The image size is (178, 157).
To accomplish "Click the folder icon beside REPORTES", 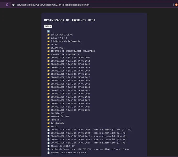I will tap(48, 120).
